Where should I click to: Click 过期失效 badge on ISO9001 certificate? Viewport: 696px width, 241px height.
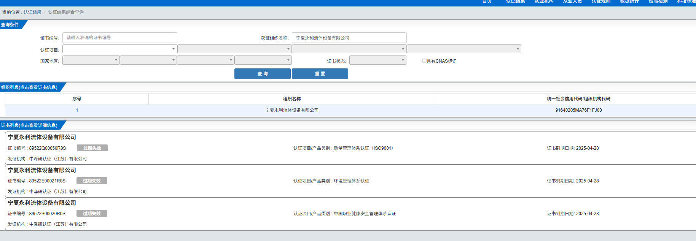click(92, 148)
